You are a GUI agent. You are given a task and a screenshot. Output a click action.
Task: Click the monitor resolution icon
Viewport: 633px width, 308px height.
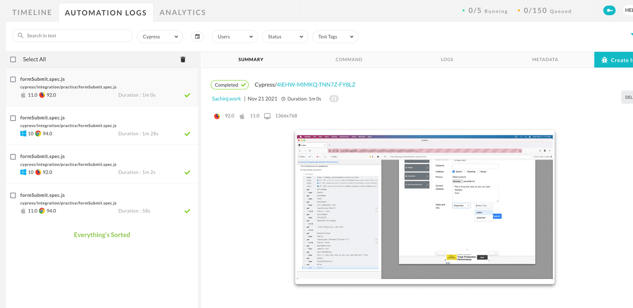click(x=267, y=116)
